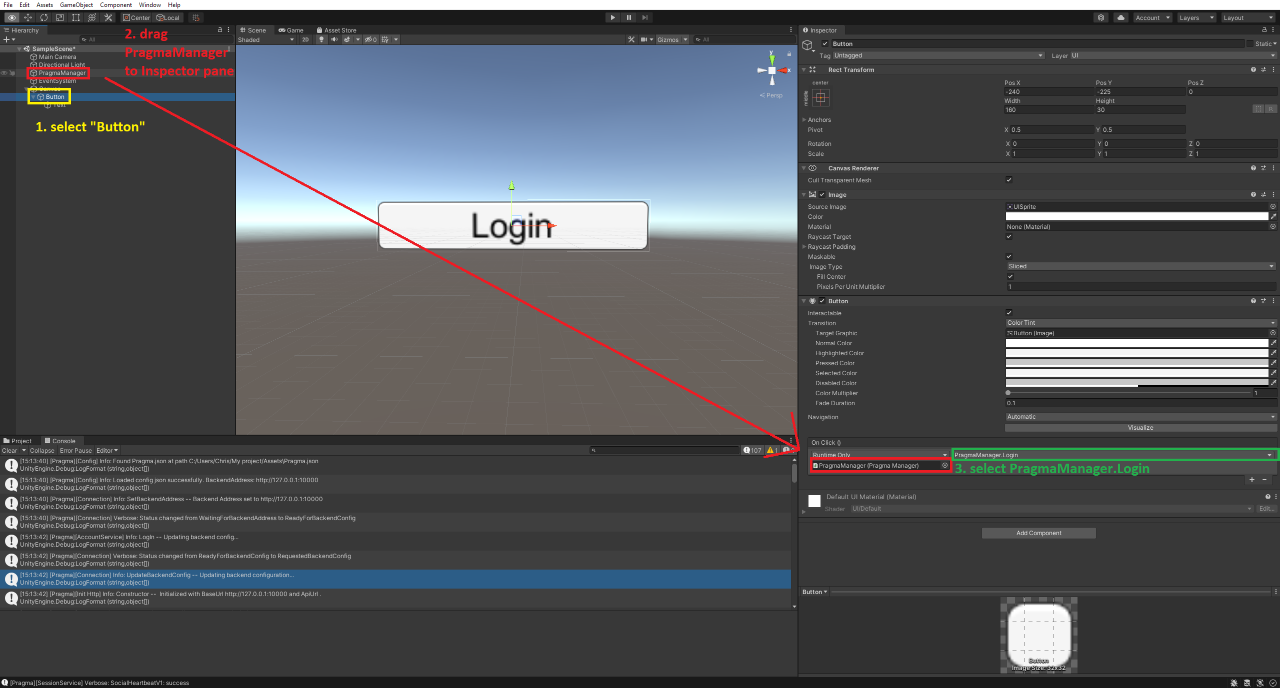Open the GameObject menu
The height and width of the screenshot is (688, 1280).
[76, 4]
